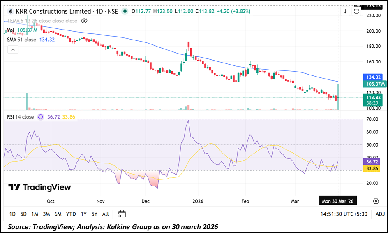This screenshot has width=388, height=233.
Task: Click the down arrow button above price axis
Action: pyautogui.click(x=345, y=12)
